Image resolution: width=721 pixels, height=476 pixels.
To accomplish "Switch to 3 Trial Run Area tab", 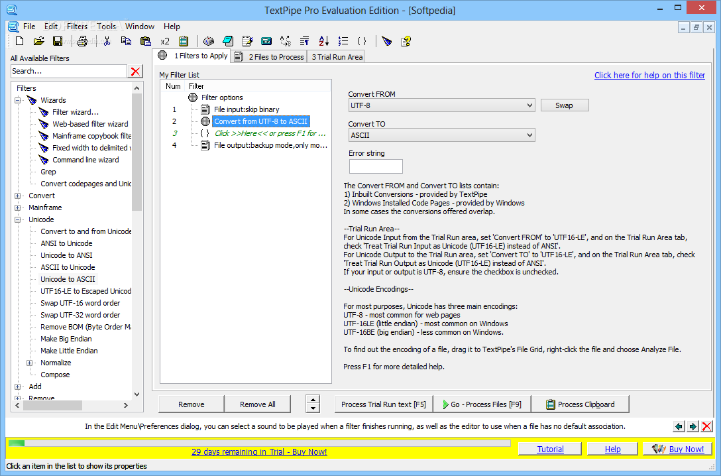I will point(337,57).
